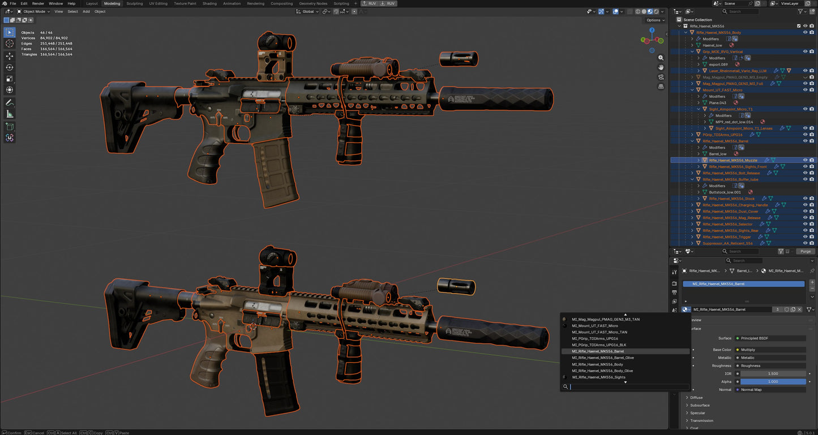This screenshot has width=818, height=435.
Task: Click the Purge button
Action: pyautogui.click(x=806, y=251)
